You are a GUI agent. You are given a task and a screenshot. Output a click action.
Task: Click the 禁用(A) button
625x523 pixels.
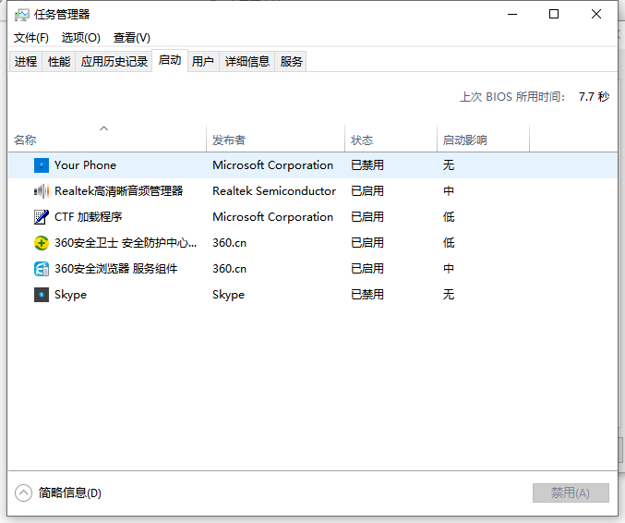571,493
